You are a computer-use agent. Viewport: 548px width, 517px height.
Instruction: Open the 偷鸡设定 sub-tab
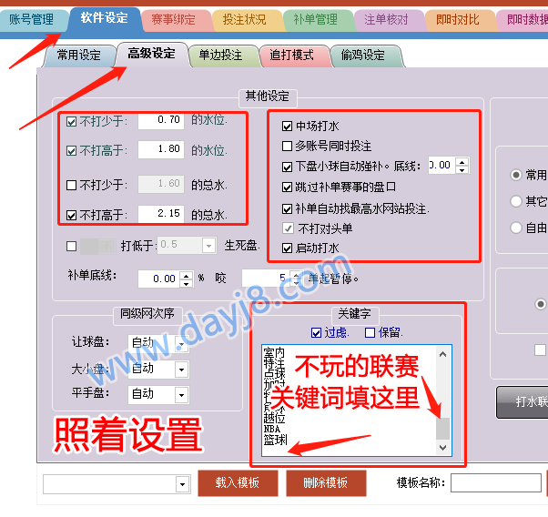click(363, 56)
